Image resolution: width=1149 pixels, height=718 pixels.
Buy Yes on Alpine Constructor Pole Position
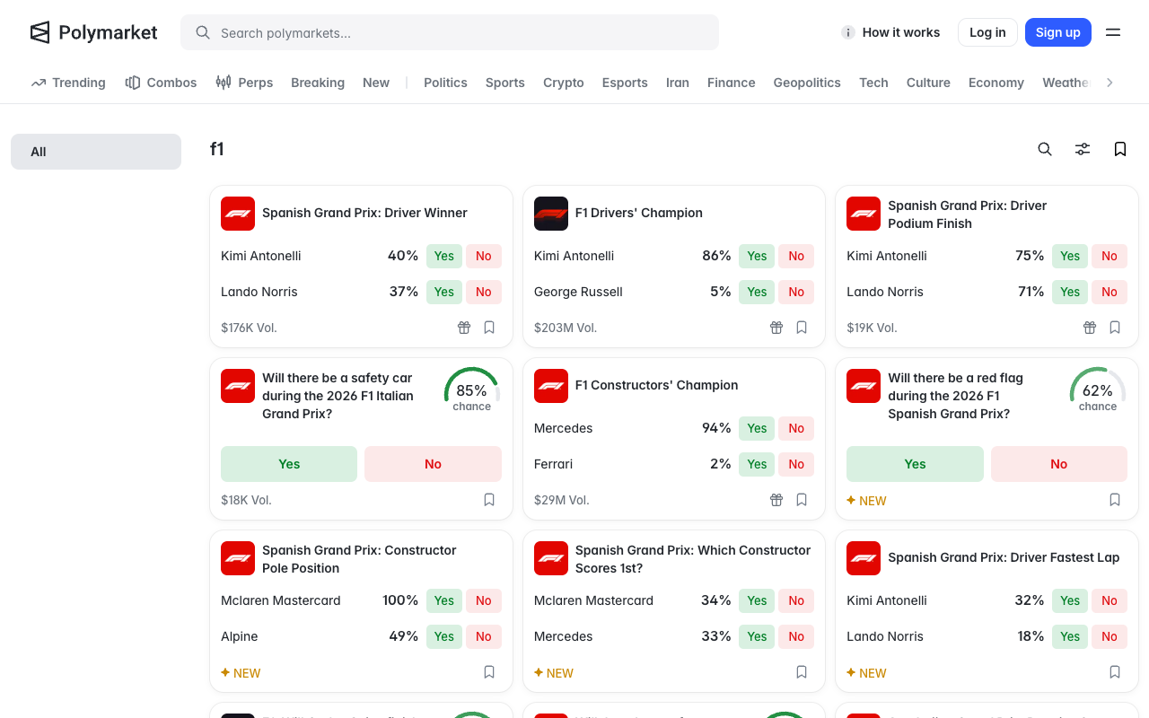(x=444, y=636)
